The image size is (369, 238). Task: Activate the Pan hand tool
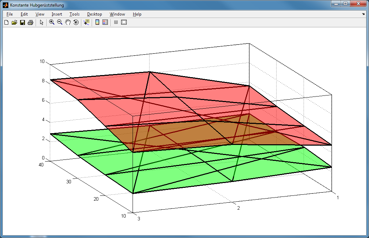68,22
